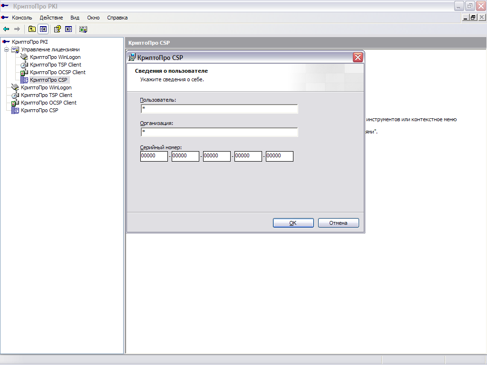Minimize the inner console child window
The image size is (487, 365).
pyautogui.click(x=465, y=18)
